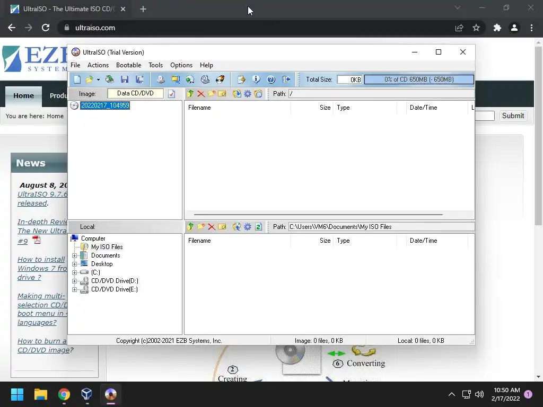Open the Options menu

(x=181, y=65)
